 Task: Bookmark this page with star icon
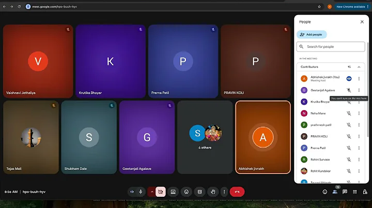click(x=319, y=7)
